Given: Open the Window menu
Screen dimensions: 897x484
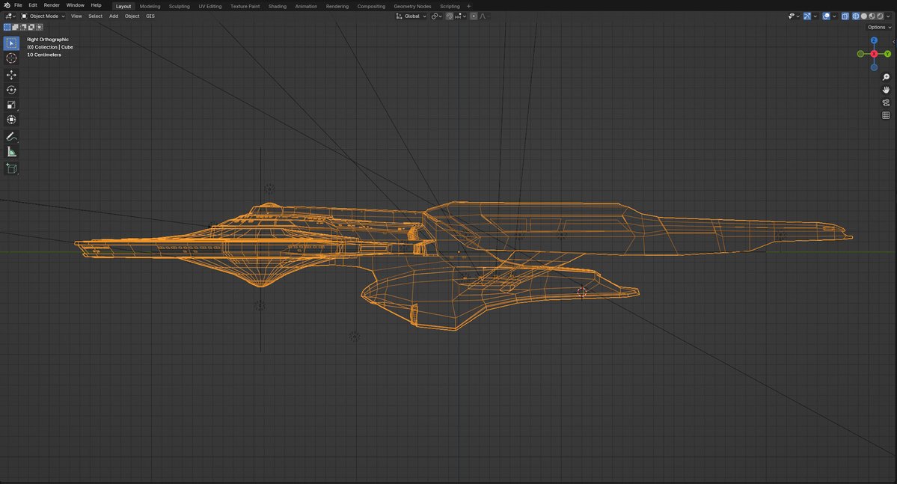Looking at the screenshot, I should [75, 5].
